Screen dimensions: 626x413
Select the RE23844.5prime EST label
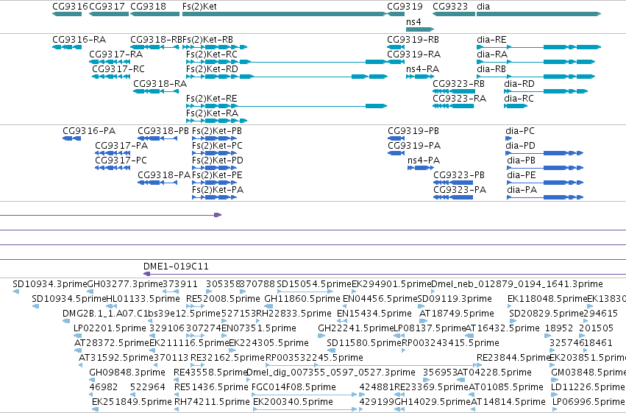tap(513, 359)
